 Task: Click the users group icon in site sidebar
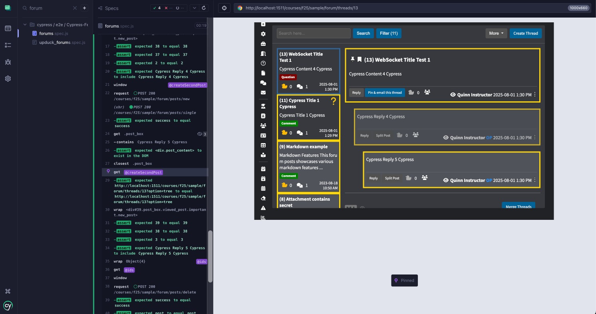point(263,125)
